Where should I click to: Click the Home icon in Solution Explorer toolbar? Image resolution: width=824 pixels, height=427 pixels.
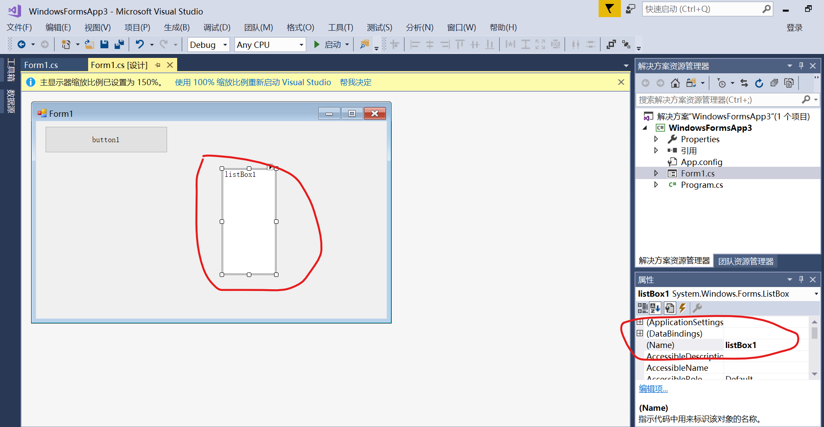675,83
